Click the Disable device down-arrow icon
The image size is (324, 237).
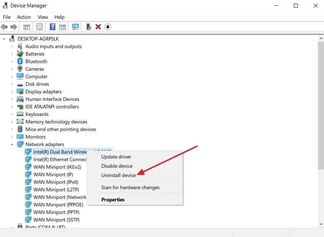(x=107, y=27)
